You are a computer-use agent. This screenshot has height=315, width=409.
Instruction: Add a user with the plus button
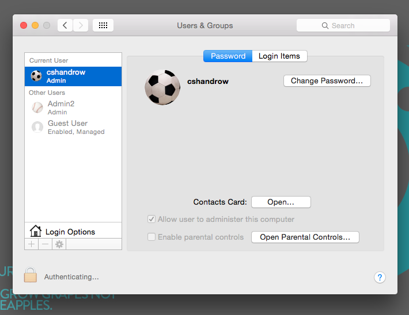(31, 244)
